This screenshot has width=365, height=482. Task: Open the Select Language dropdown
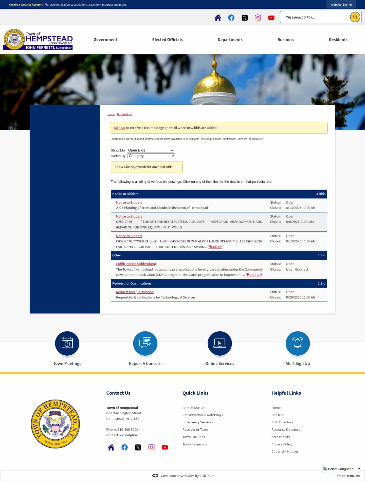pyautogui.click(x=341, y=469)
